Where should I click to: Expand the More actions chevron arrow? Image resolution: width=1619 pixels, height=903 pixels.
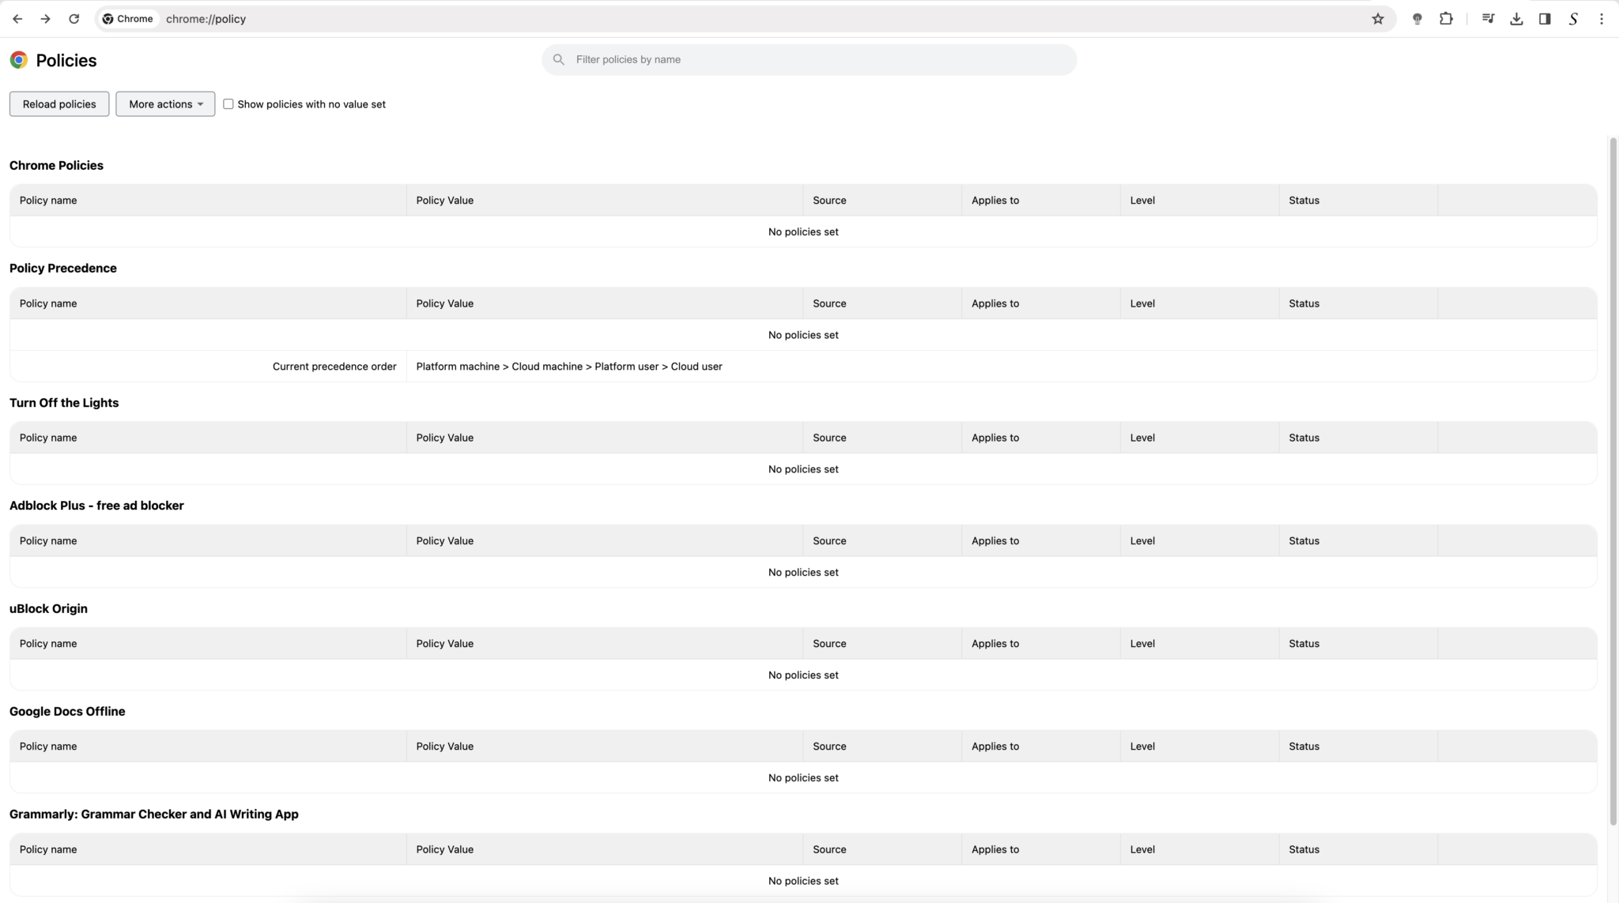click(199, 103)
